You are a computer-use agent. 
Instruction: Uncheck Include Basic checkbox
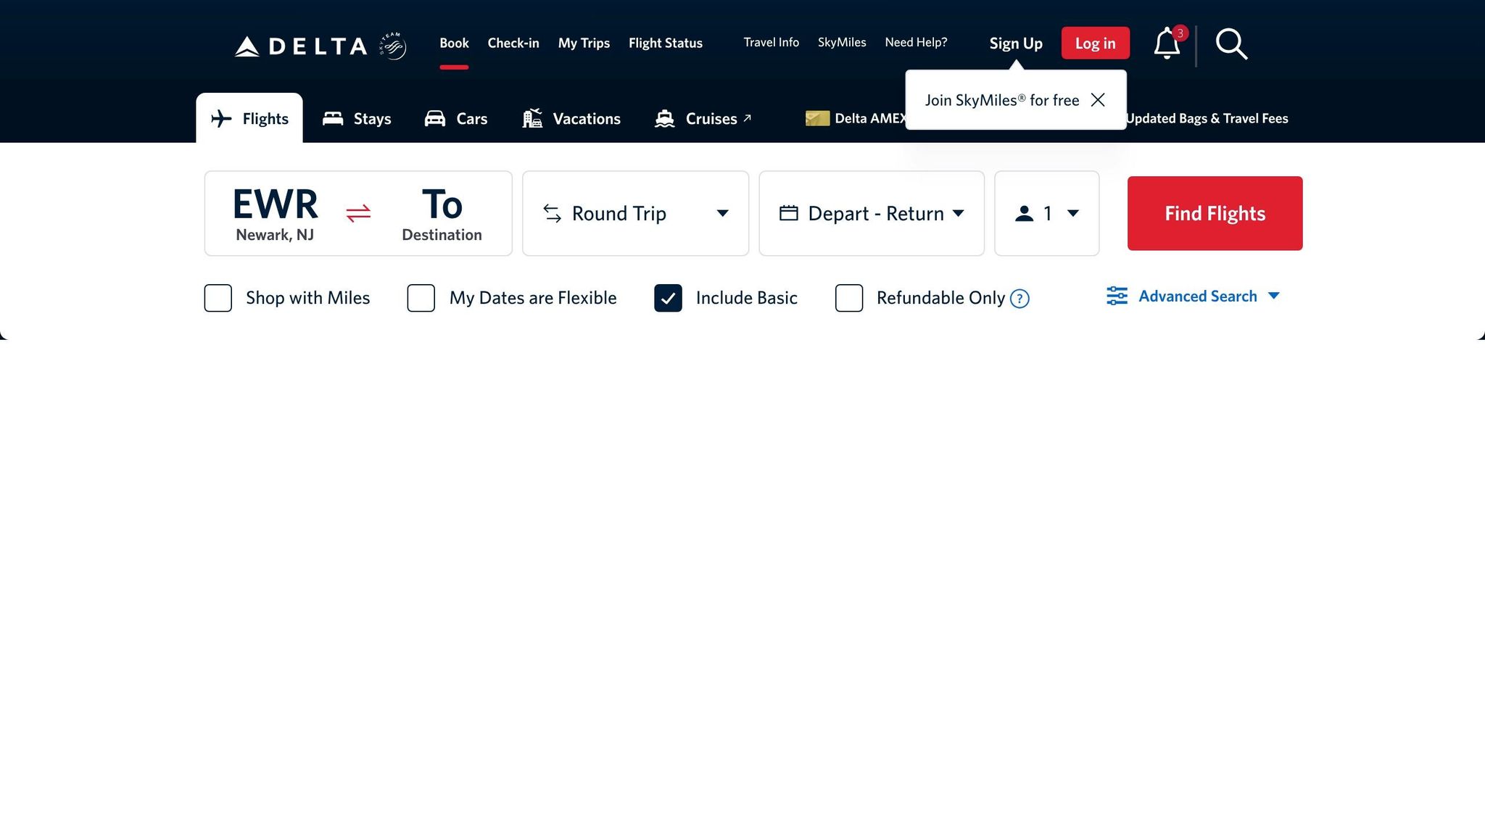tap(668, 298)
